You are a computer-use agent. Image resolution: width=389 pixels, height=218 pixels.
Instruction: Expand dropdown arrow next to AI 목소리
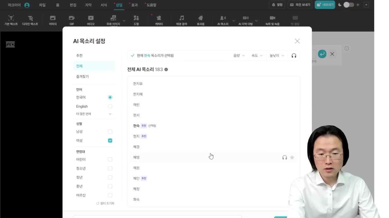(234, 21)
